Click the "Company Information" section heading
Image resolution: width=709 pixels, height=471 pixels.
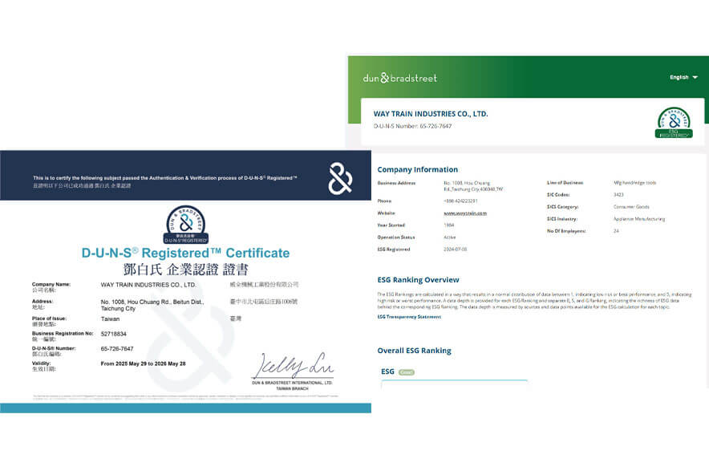[x=417, y=169]
